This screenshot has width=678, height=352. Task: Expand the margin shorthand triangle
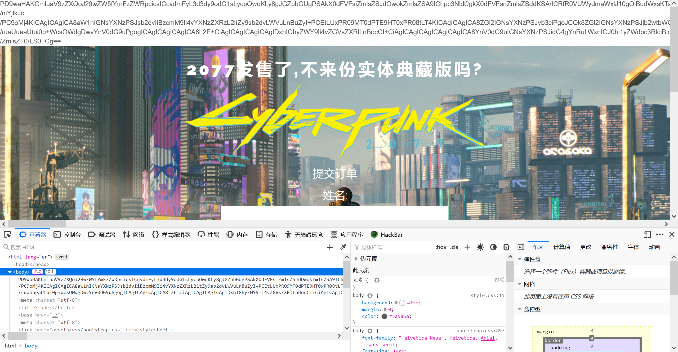385,309
